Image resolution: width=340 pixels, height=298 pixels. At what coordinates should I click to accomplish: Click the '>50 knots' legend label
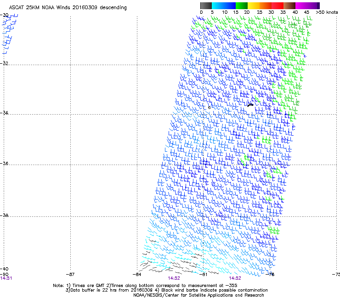327,12
